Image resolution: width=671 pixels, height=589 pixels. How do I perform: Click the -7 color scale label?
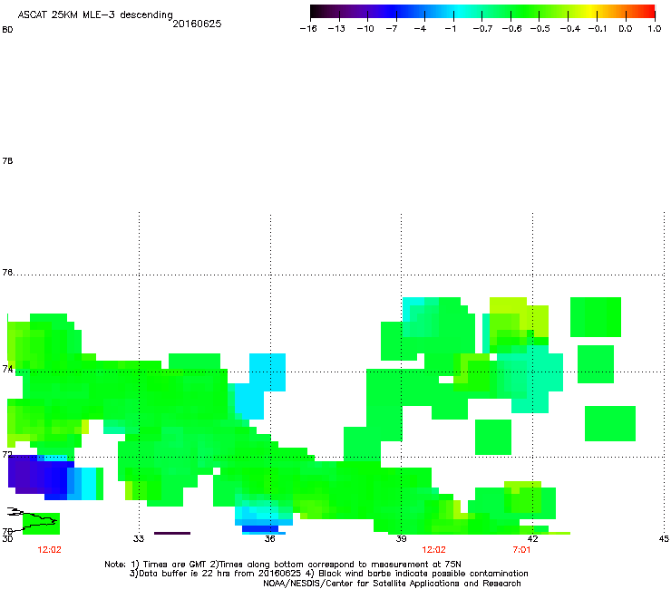[392, 29]
